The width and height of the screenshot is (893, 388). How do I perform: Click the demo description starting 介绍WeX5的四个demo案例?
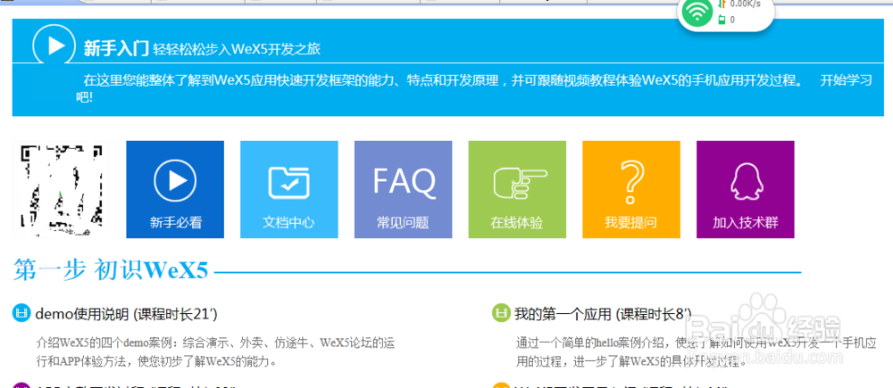point(215,352)
